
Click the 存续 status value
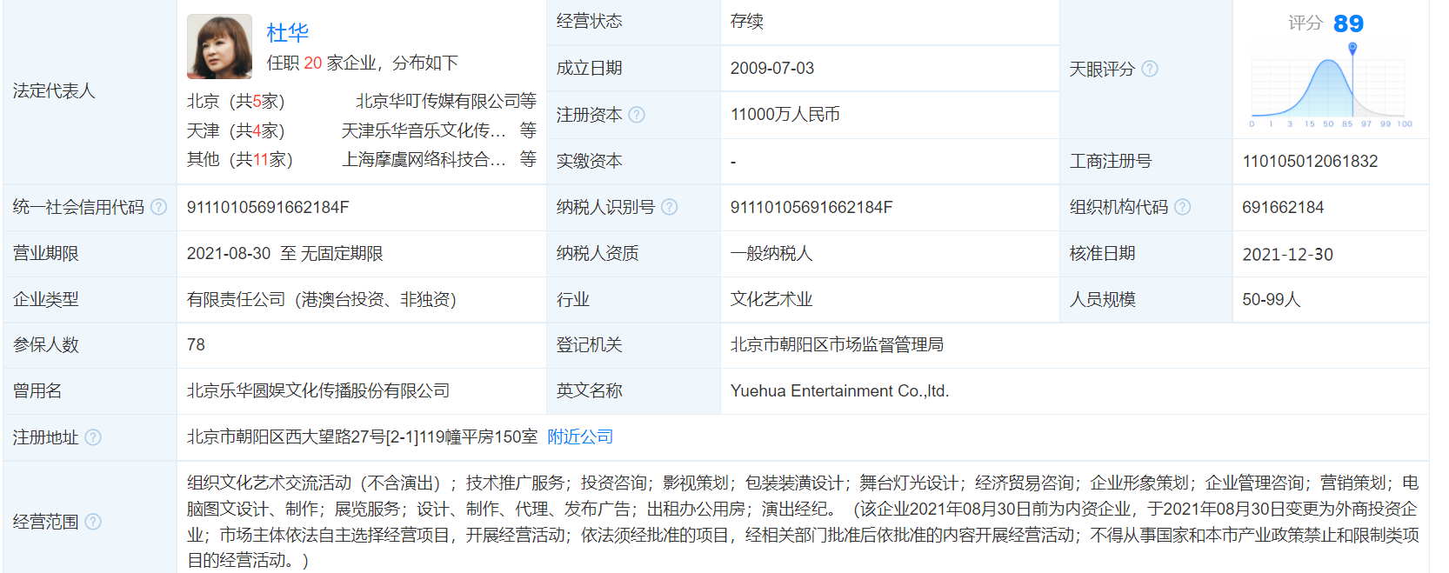point(746,21)
